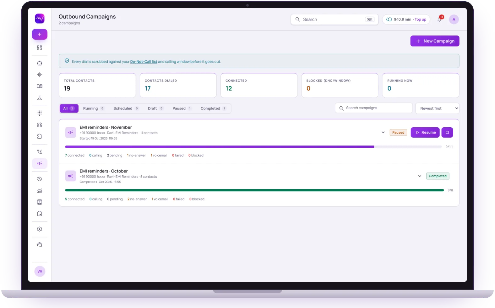Open the dial pad icon in sidebar
The height and width of the screenshot is (308, 495).
point(40,113)
